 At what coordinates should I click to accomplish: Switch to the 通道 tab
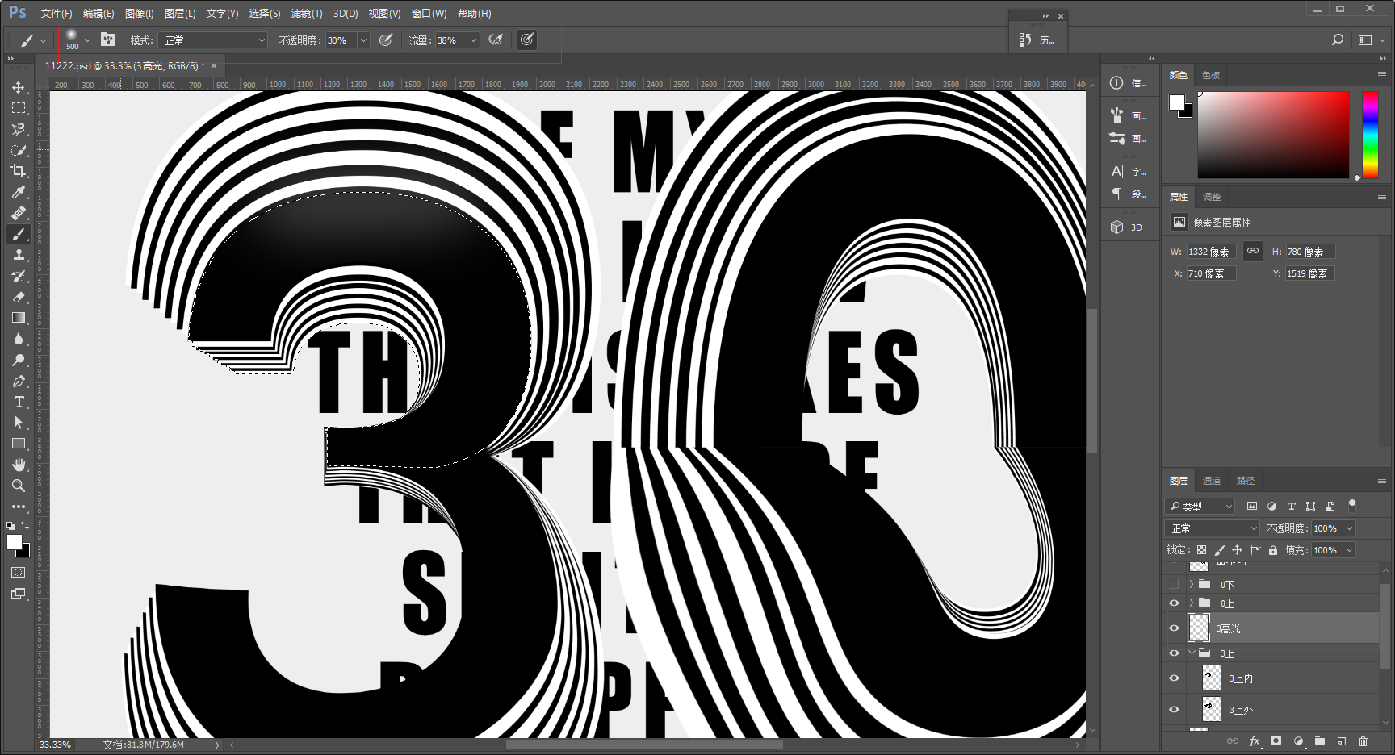1212,481
